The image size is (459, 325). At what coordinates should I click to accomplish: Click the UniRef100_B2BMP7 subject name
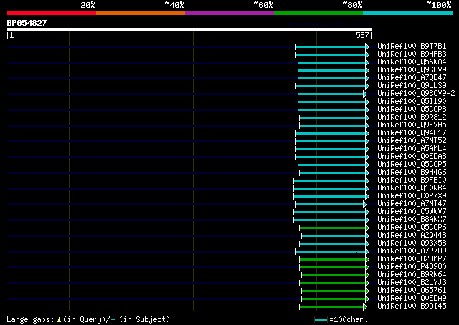click(412, 259)
